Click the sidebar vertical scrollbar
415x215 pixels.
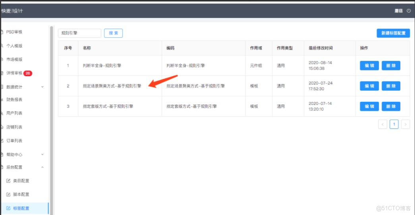point(51,120)
